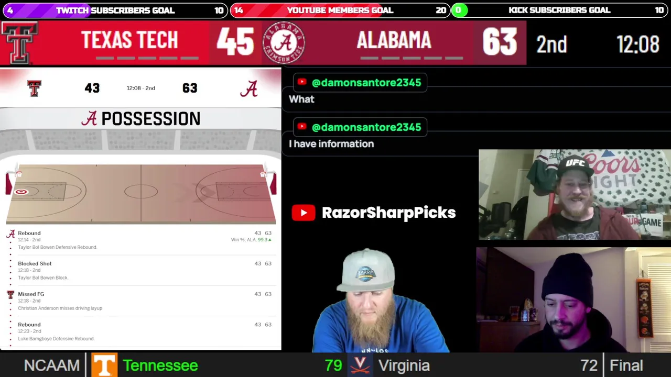
Task: Click the red target marker on court
Action: 21,192
